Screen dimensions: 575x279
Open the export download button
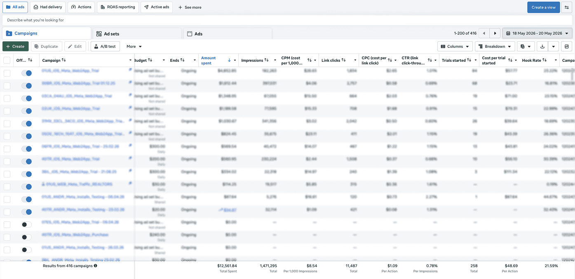[542, 46]
